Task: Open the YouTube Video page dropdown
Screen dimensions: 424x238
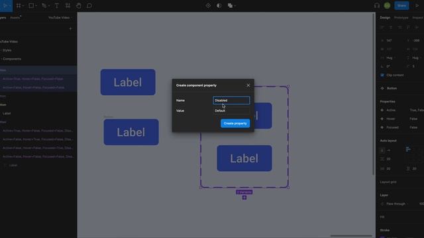Action: point(60,18)
